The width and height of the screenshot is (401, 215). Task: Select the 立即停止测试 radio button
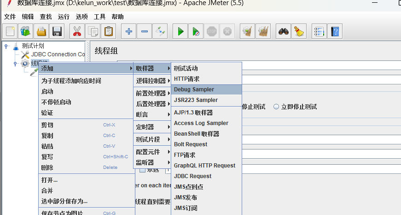tap(276, 107)
